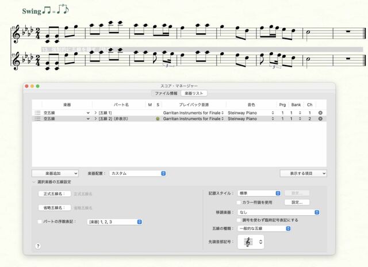368x267 pixels.
Task: Open the 楽器追加 dropdown
Action: (55, 173)
